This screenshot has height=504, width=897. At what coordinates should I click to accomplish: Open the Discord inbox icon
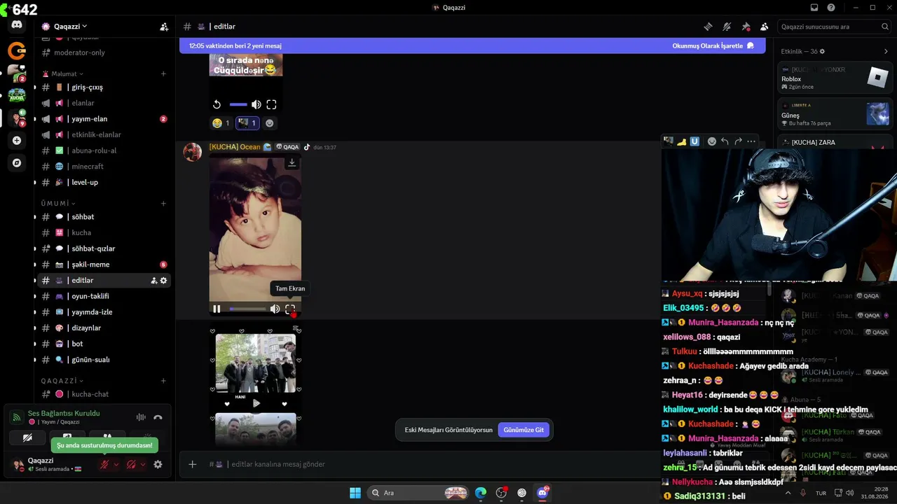click(x=814, y=8)
